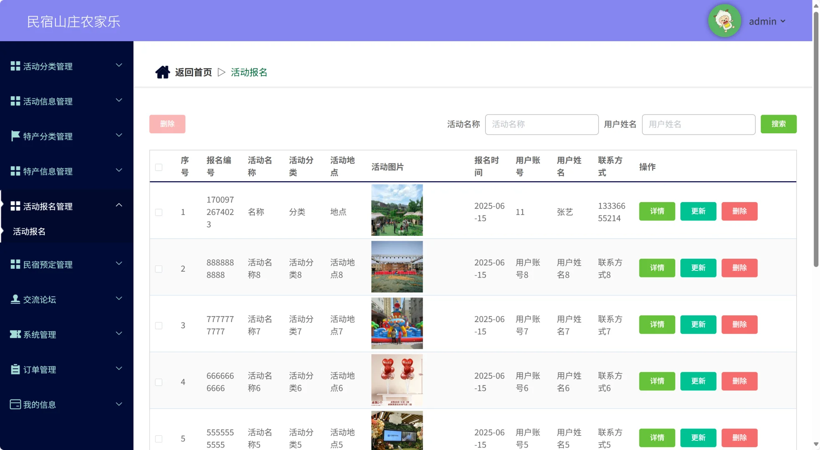
Task: Select the 特产分类管理 flag icon
Action: click(x=15, y=135)
